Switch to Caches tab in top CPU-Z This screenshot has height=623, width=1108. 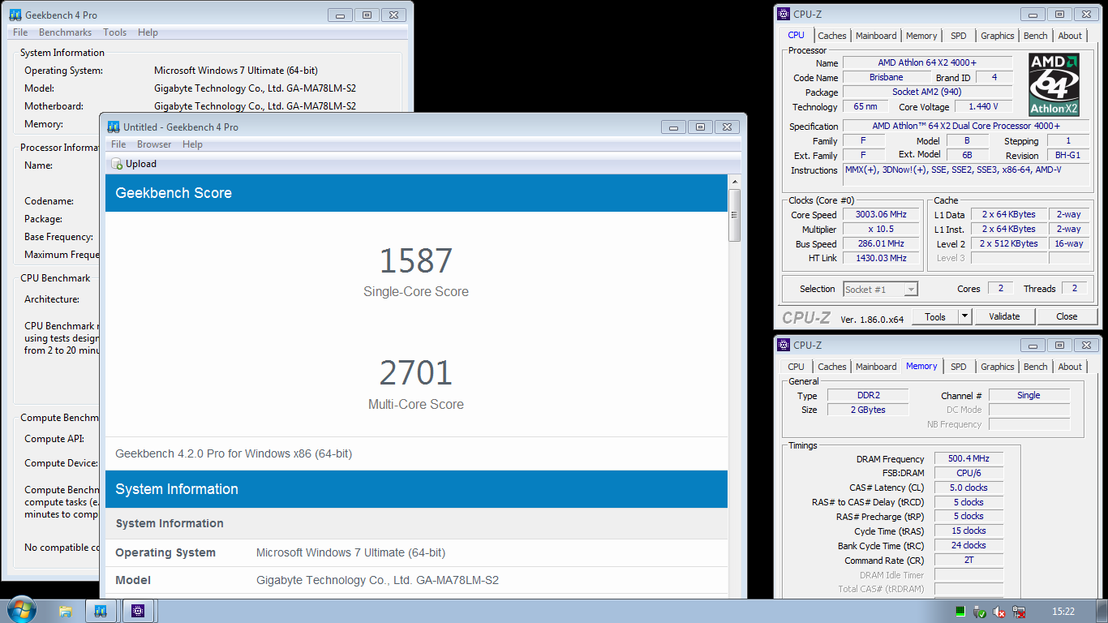pos(832,36)
